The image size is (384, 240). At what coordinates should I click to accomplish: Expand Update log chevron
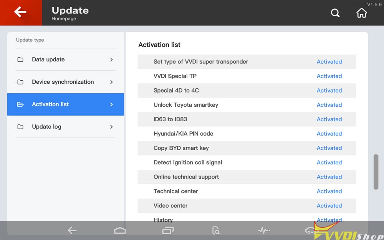coord(111,127)
